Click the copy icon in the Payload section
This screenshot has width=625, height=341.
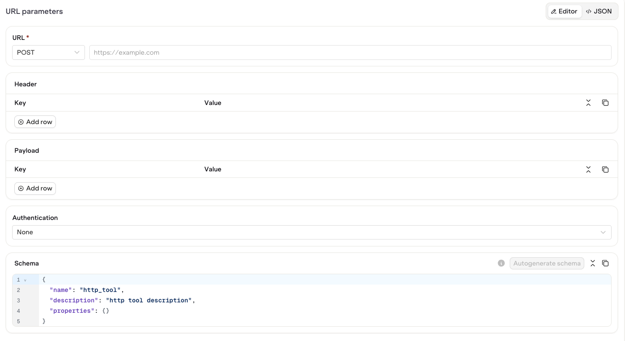(x=605, y=169)
